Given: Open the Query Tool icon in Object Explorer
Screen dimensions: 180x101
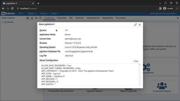Looking at the screenshot, I should coord(28,18).
